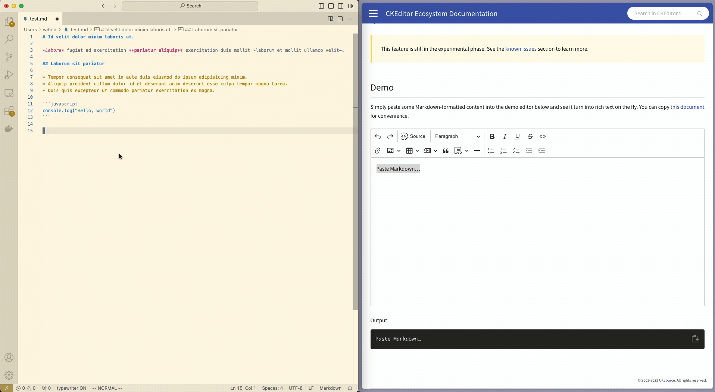Copy output using clipboard icon
The image size is (715, 392).
[695, 339]
